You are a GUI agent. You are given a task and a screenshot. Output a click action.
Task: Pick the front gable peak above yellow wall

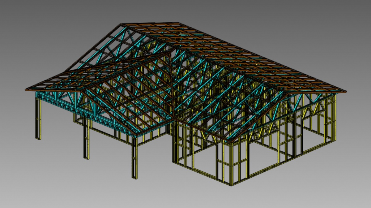tap(231, 141)
